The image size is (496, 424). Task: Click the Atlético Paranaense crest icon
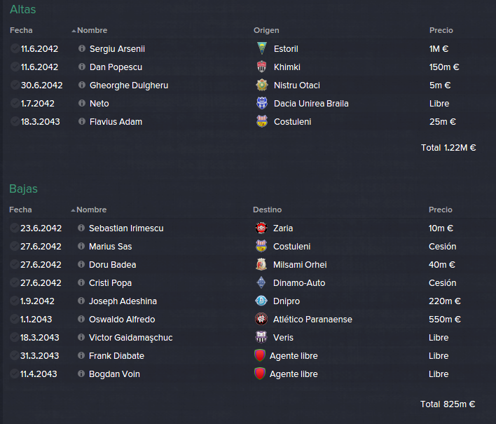(261, 319)
